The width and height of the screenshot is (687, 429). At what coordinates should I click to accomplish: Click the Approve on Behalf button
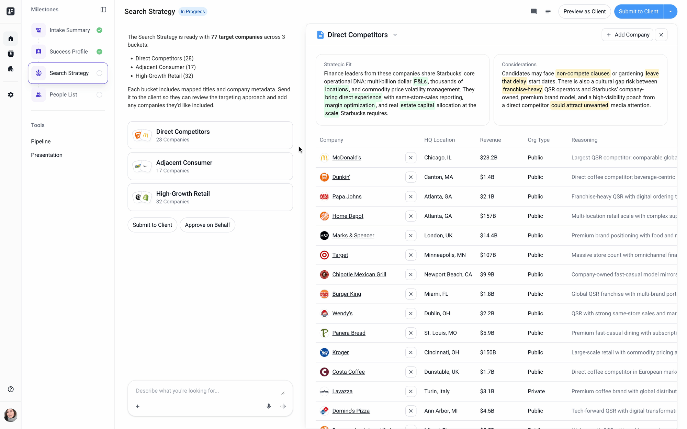coord(207,225)
